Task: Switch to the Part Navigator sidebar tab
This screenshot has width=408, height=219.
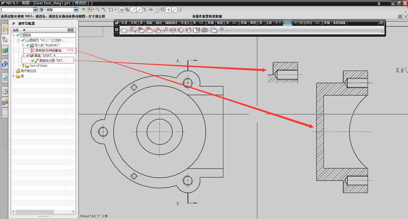Action: pos(5,40)
